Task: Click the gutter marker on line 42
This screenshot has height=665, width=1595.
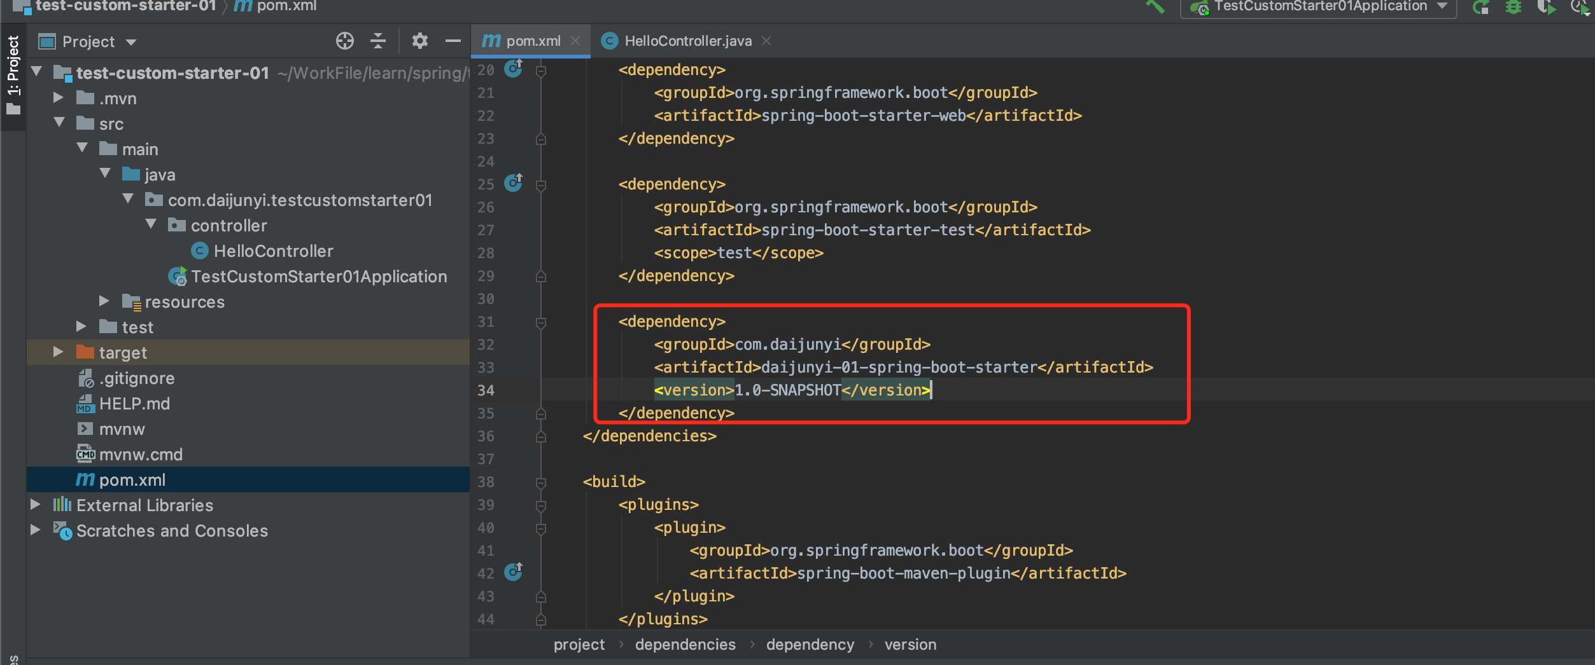Action: click(514, 572)
